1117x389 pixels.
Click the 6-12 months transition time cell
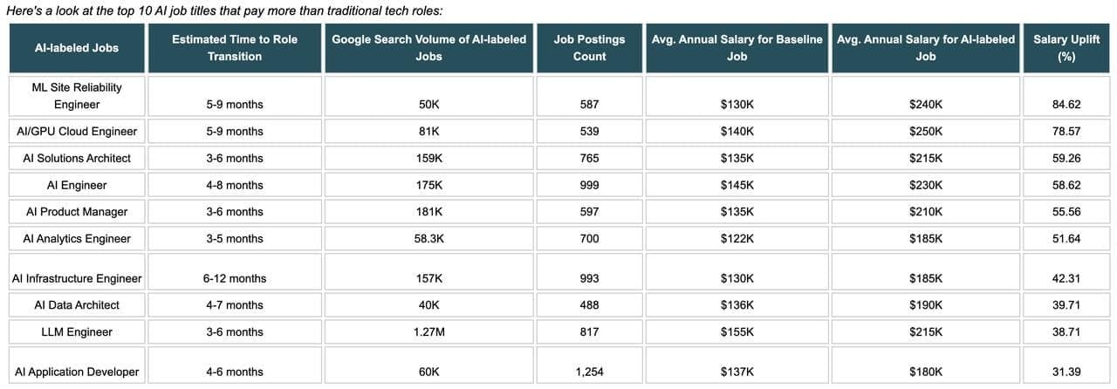235,278
